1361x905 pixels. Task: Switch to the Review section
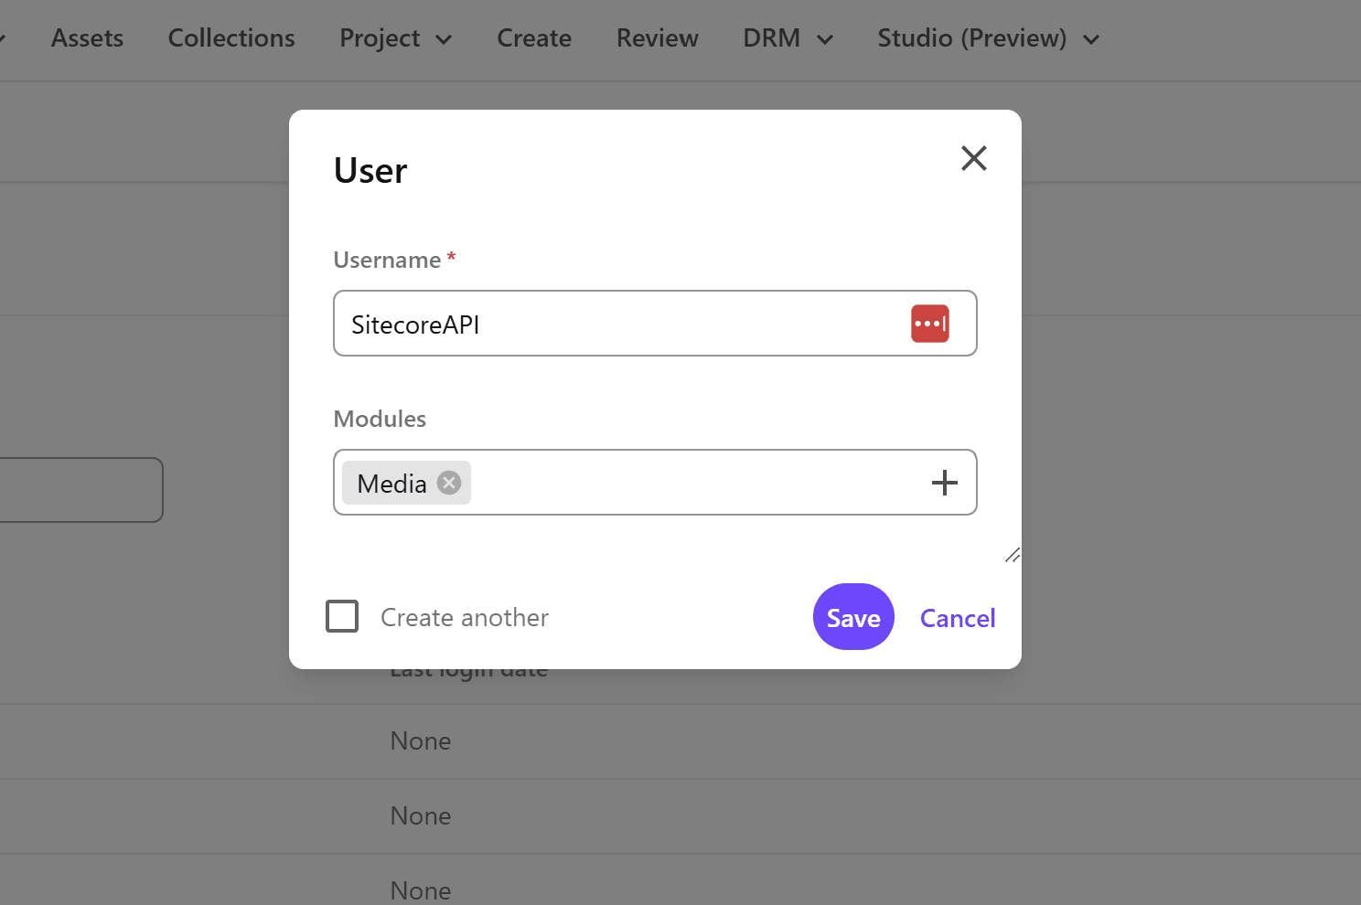click(657, 38)
